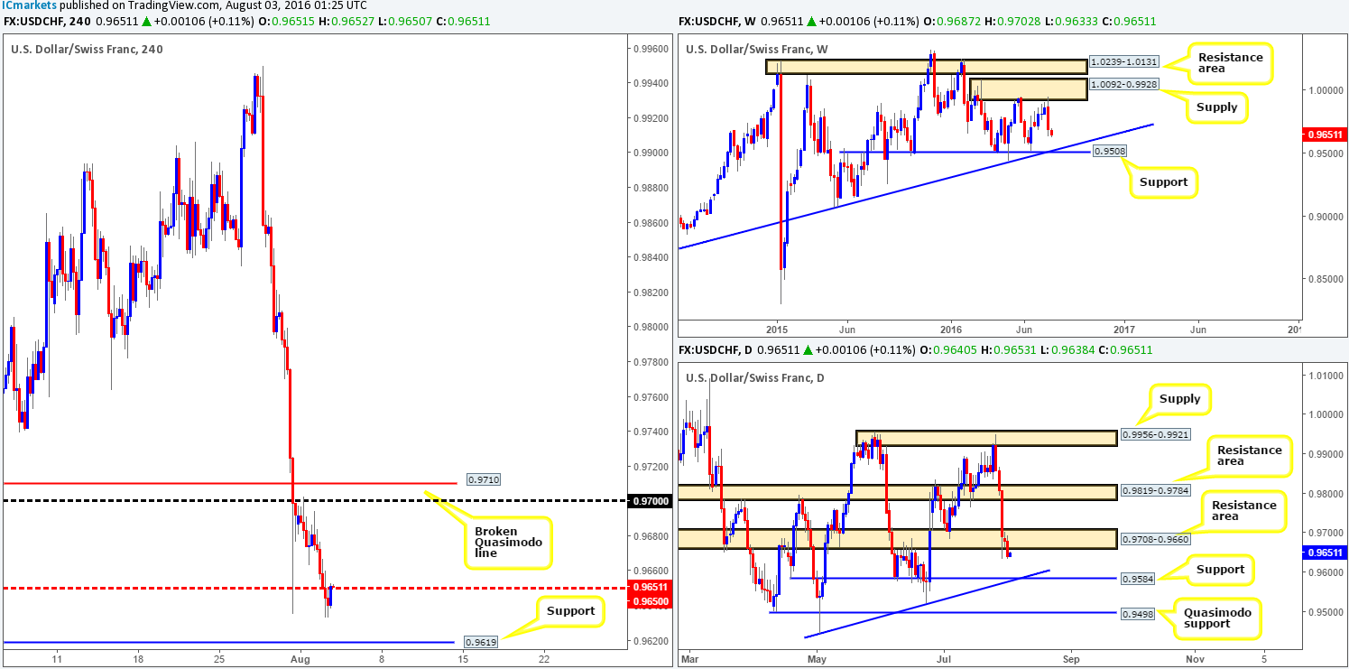Click the 'U.S. Dollar/Swiss Franc, 240' chart title

click(x=87, y=49)
